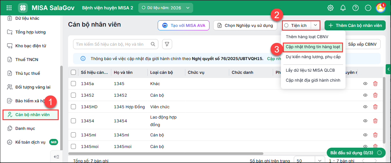Click Thêm Cán bộ nhân viên button
This screenshot has height=163, width=391.
pos(355,25)
